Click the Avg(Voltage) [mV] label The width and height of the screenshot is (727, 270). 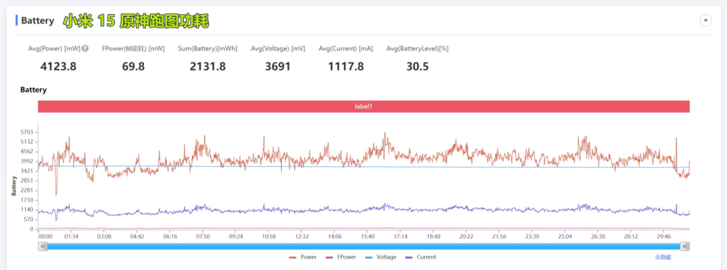pos(278,48)
